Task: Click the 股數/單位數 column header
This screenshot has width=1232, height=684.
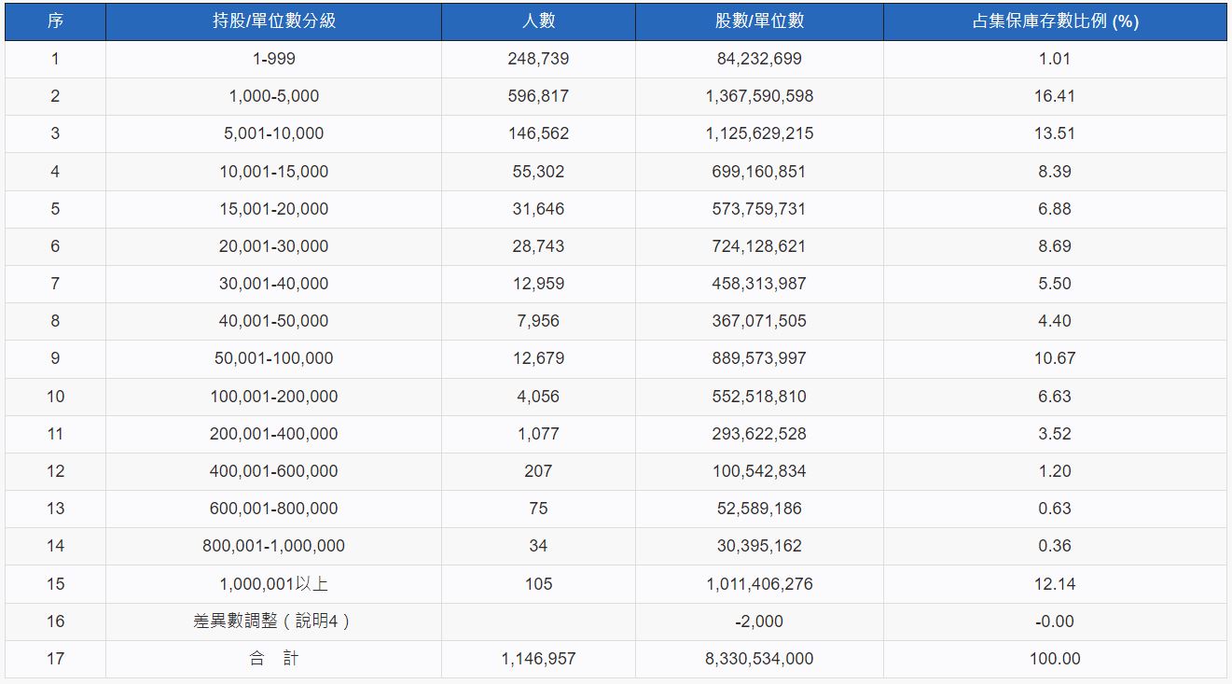Action: coord(759,21)
